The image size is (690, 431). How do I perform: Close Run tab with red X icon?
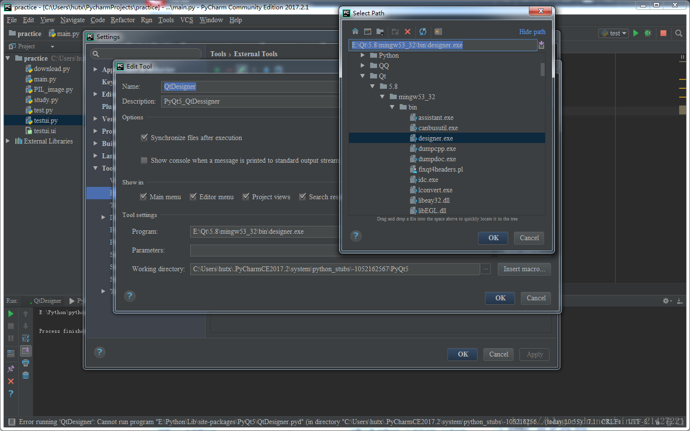tap(11, 381)
